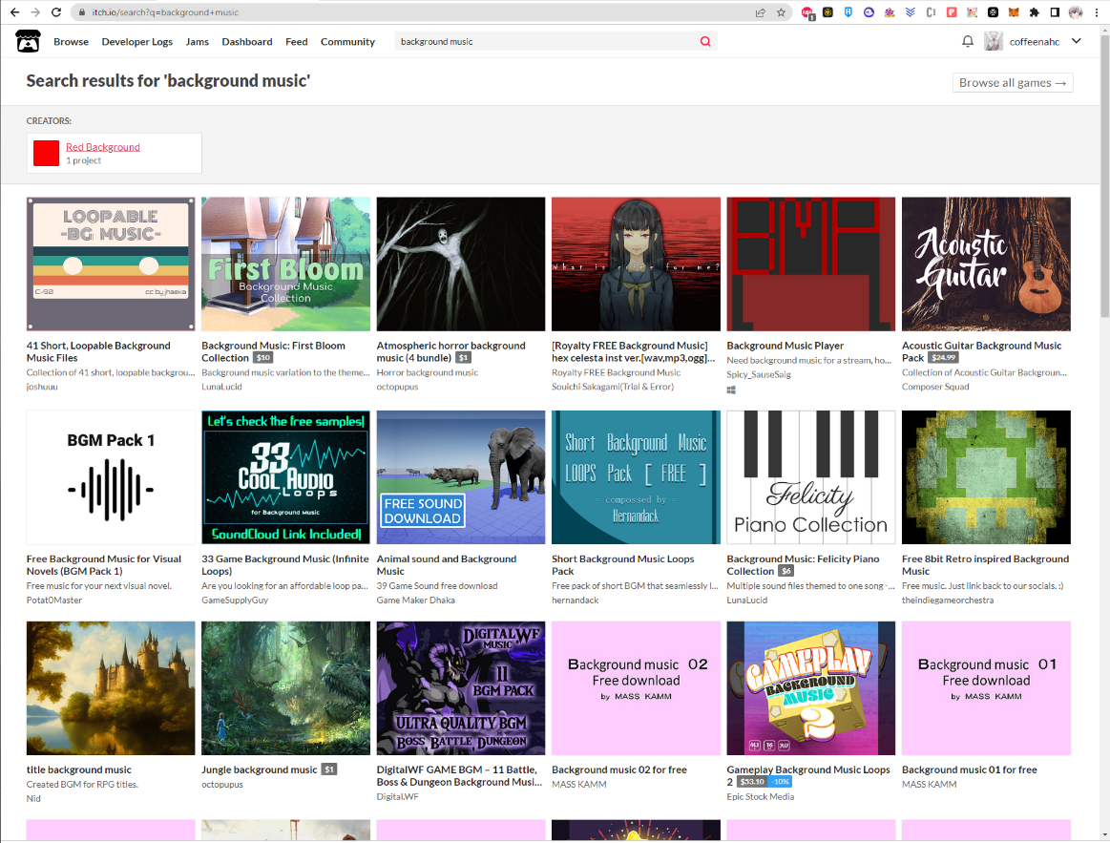Bookmark this page with star icon
Screen dimensions: 1110x843
(781, 12)
